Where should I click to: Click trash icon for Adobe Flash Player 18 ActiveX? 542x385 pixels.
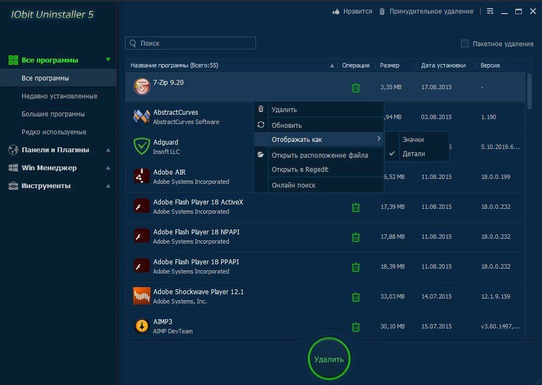click(356, 207)
